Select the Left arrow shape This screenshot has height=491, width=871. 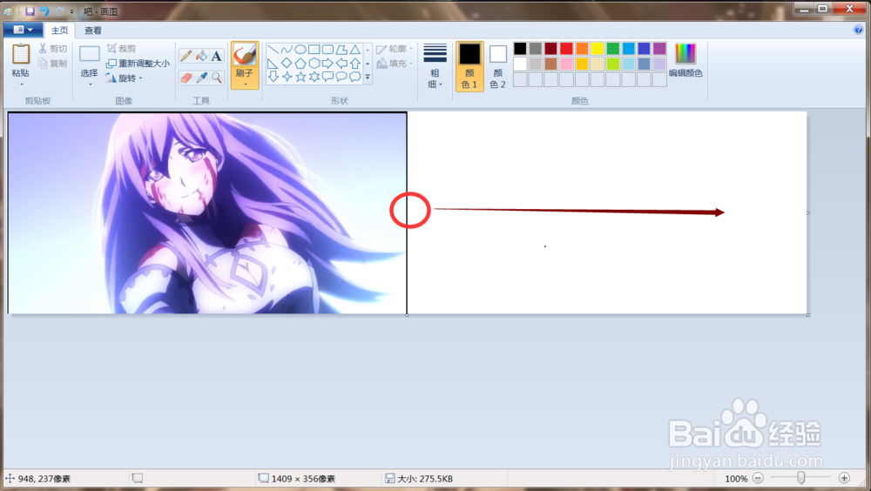pos(341,64)
